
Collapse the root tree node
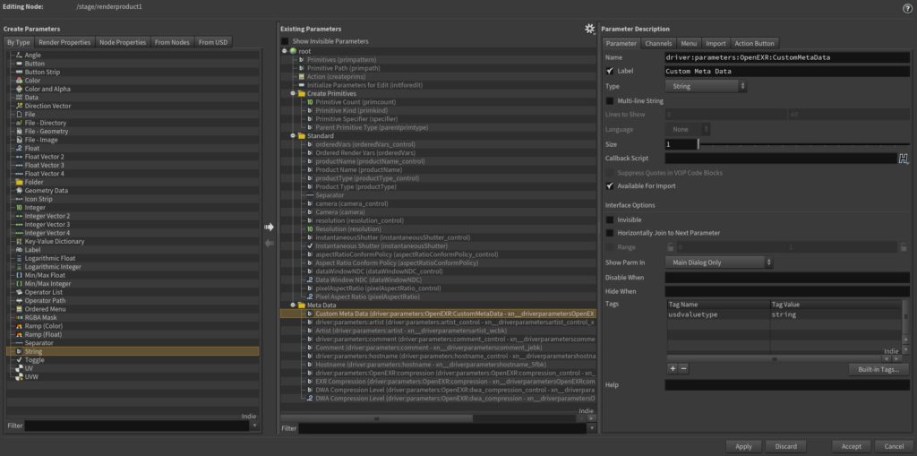284,51
